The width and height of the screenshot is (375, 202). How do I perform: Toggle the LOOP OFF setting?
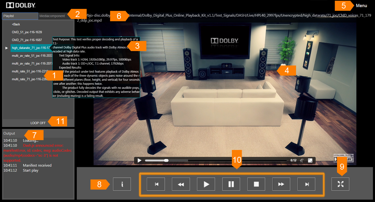point(38,123)
